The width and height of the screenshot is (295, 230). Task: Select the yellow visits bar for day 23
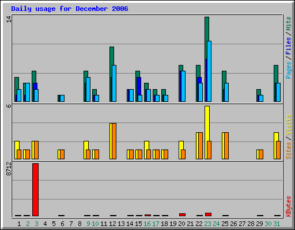click(207, 122)
